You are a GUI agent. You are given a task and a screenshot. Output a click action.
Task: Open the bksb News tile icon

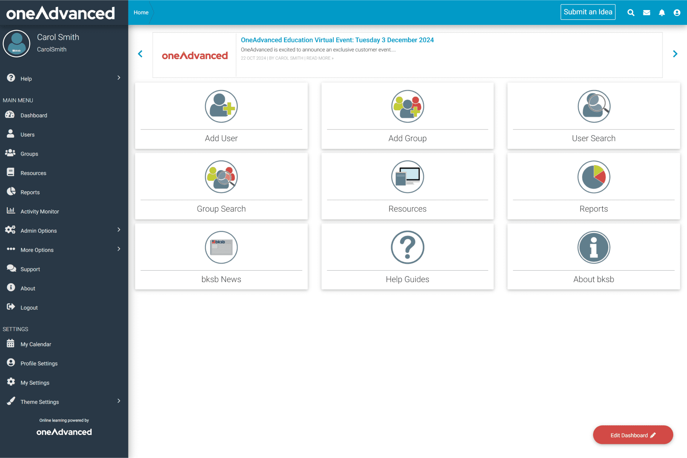(x=221, y=248)
